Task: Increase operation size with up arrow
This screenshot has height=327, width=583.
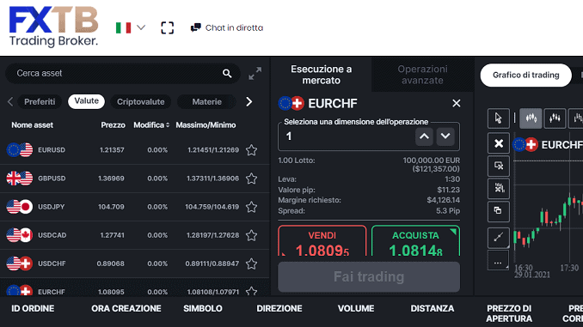Action: click(x=424, y=136)
